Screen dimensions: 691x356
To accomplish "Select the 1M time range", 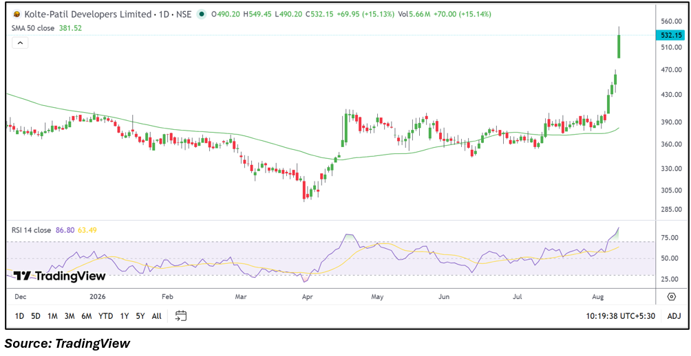I will tap(52, 316).
